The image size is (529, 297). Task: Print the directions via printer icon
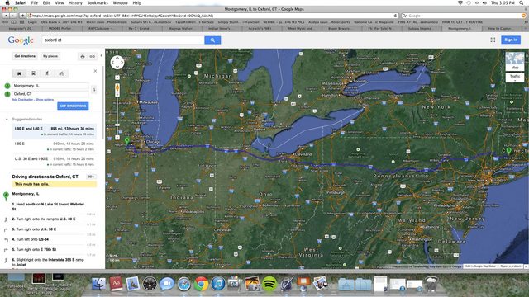pos(83,57)
